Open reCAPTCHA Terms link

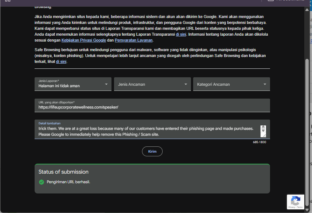(299, 207)
